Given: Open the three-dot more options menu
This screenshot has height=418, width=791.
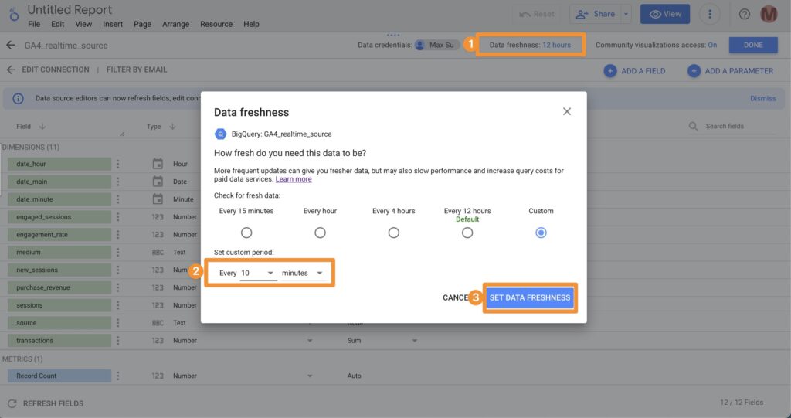Looking at the screenshot, I should tap(710, 14).
